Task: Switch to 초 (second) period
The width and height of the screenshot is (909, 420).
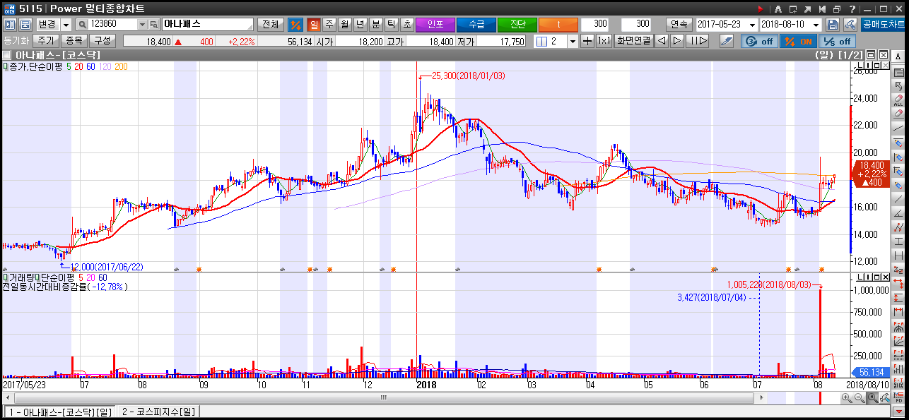Action: click(x=407, y=24)
